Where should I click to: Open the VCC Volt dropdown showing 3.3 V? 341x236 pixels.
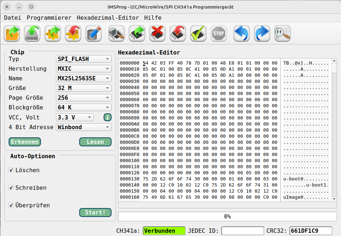75,117
